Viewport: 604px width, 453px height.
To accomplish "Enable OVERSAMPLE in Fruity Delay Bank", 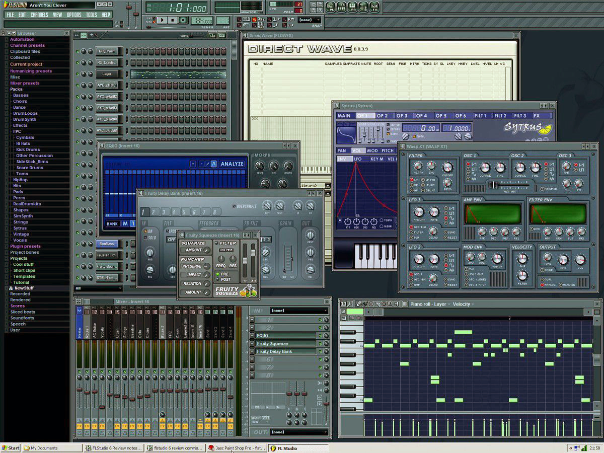I will (x=245, y=206).
